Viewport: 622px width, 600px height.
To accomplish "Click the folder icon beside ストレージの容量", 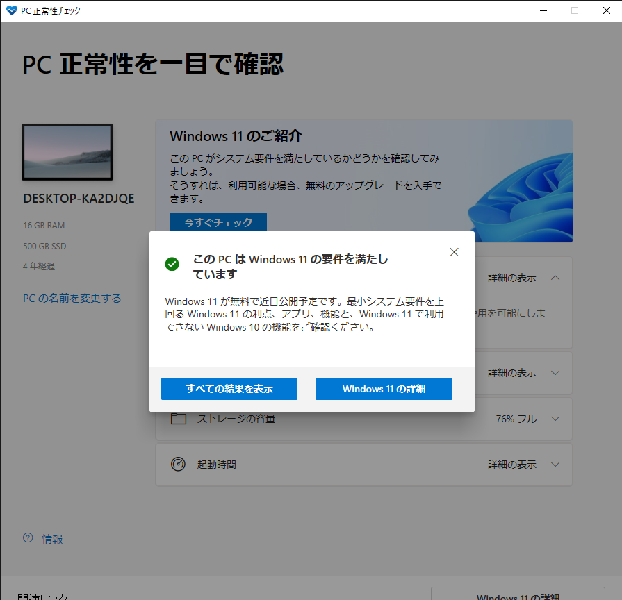I will click(x=179, y=419).
